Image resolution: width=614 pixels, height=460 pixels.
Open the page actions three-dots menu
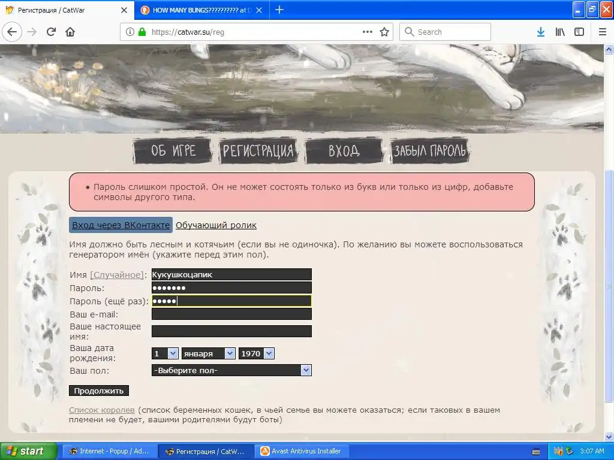click(368, 32)
